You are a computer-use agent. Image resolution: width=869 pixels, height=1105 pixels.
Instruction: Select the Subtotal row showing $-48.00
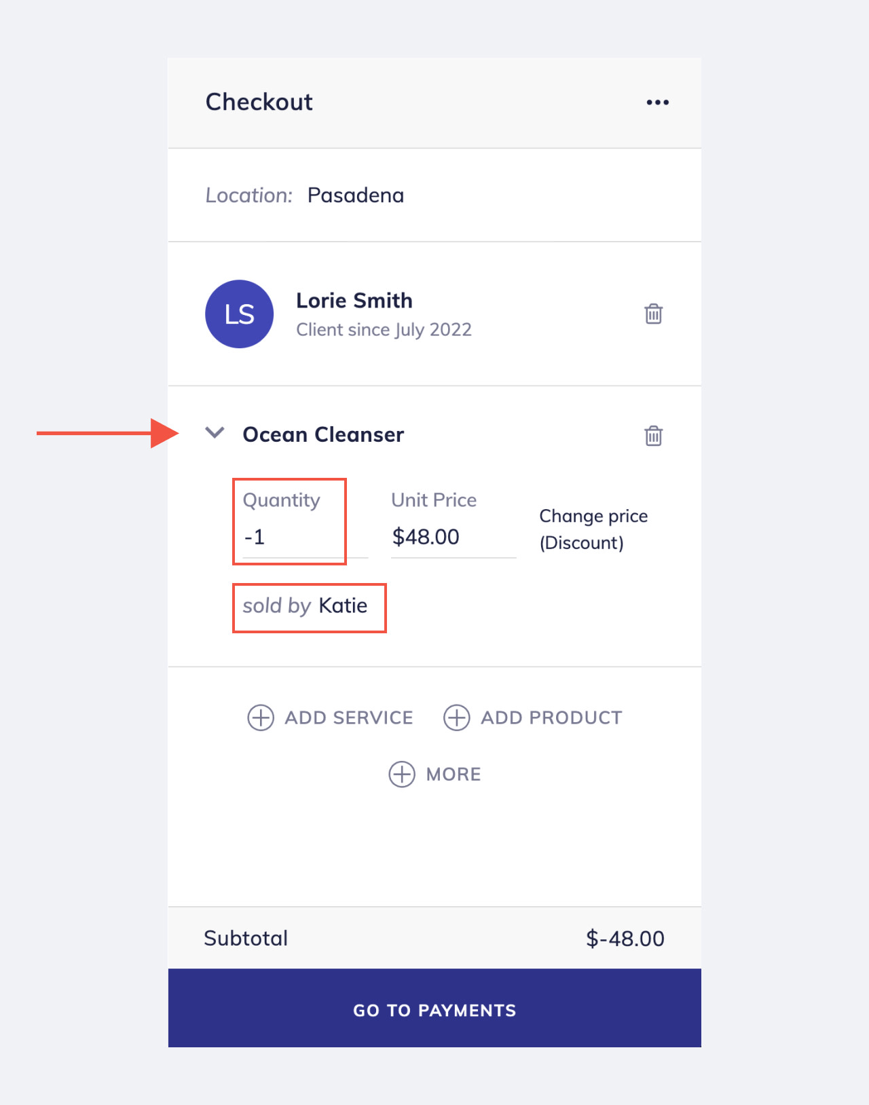click(434, 937)
